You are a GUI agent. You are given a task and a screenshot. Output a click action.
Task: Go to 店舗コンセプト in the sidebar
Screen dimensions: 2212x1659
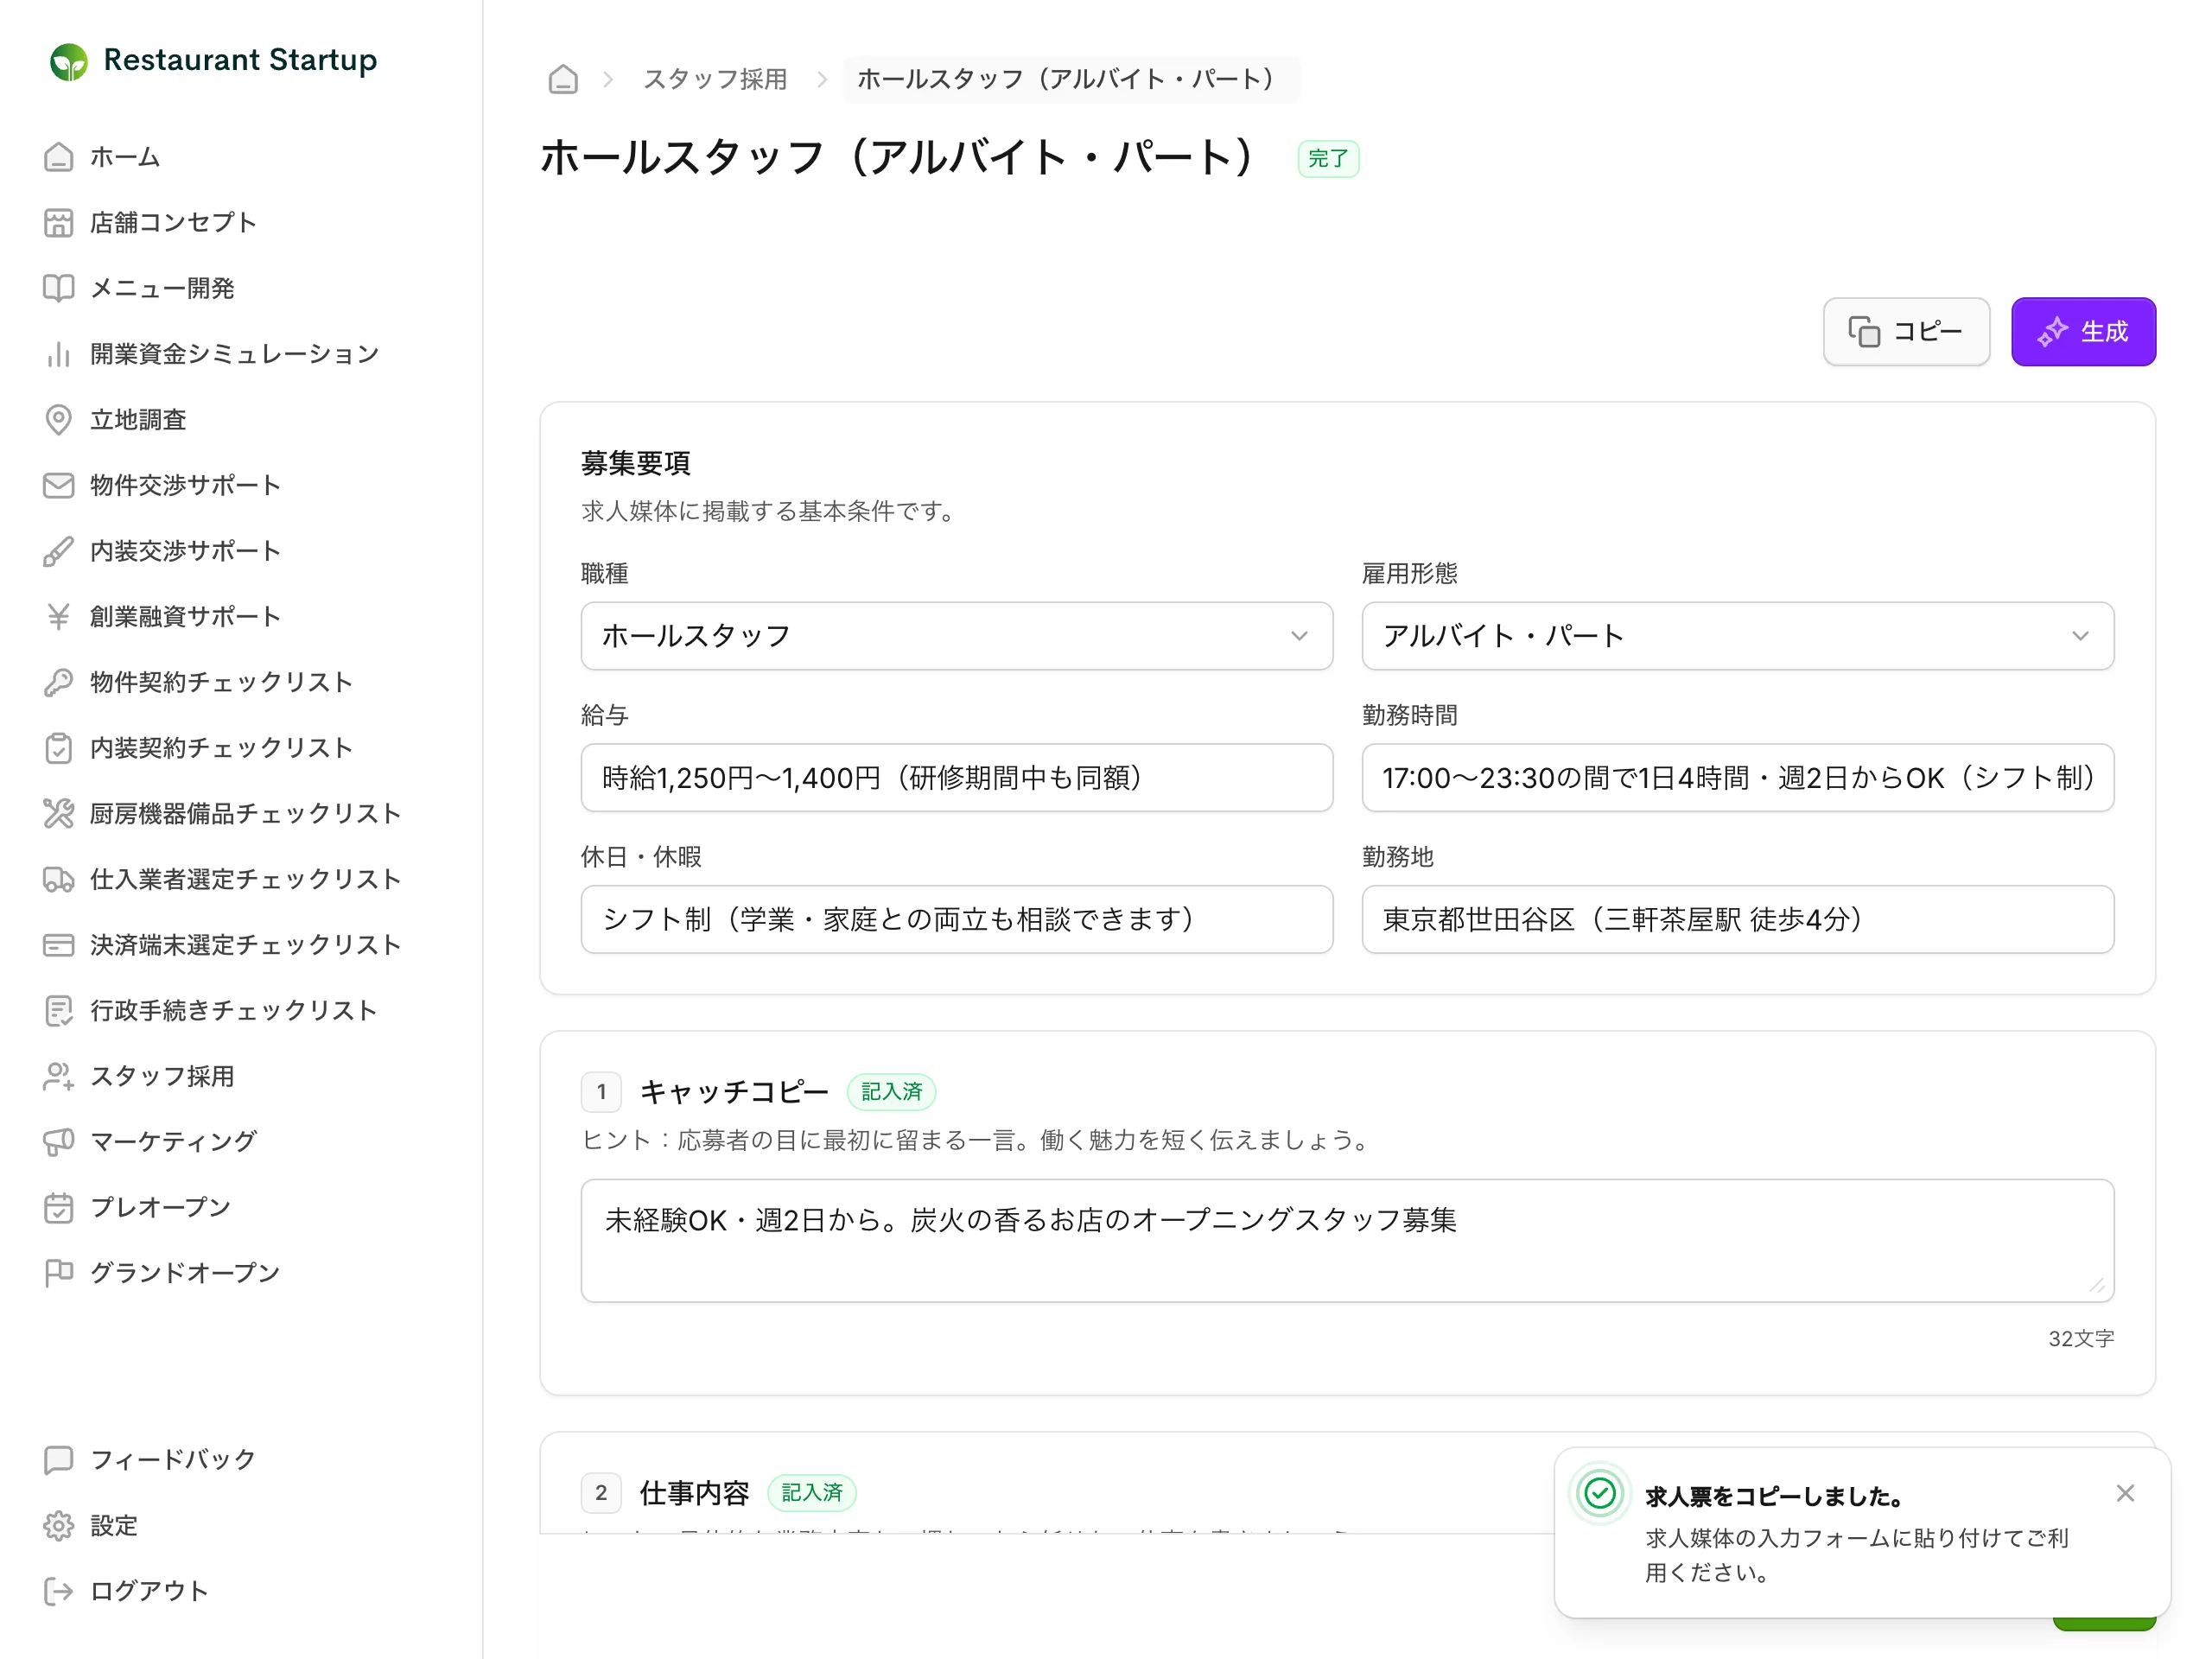pyautogui.click(x=173, y=223)
